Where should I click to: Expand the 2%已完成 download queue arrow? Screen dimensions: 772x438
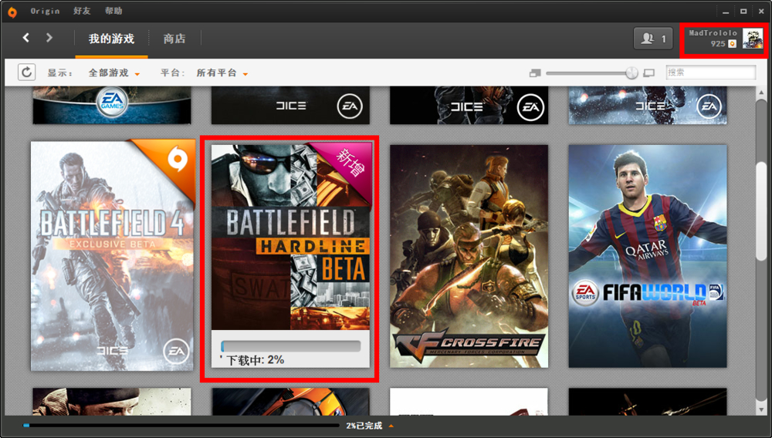[391, 426]
